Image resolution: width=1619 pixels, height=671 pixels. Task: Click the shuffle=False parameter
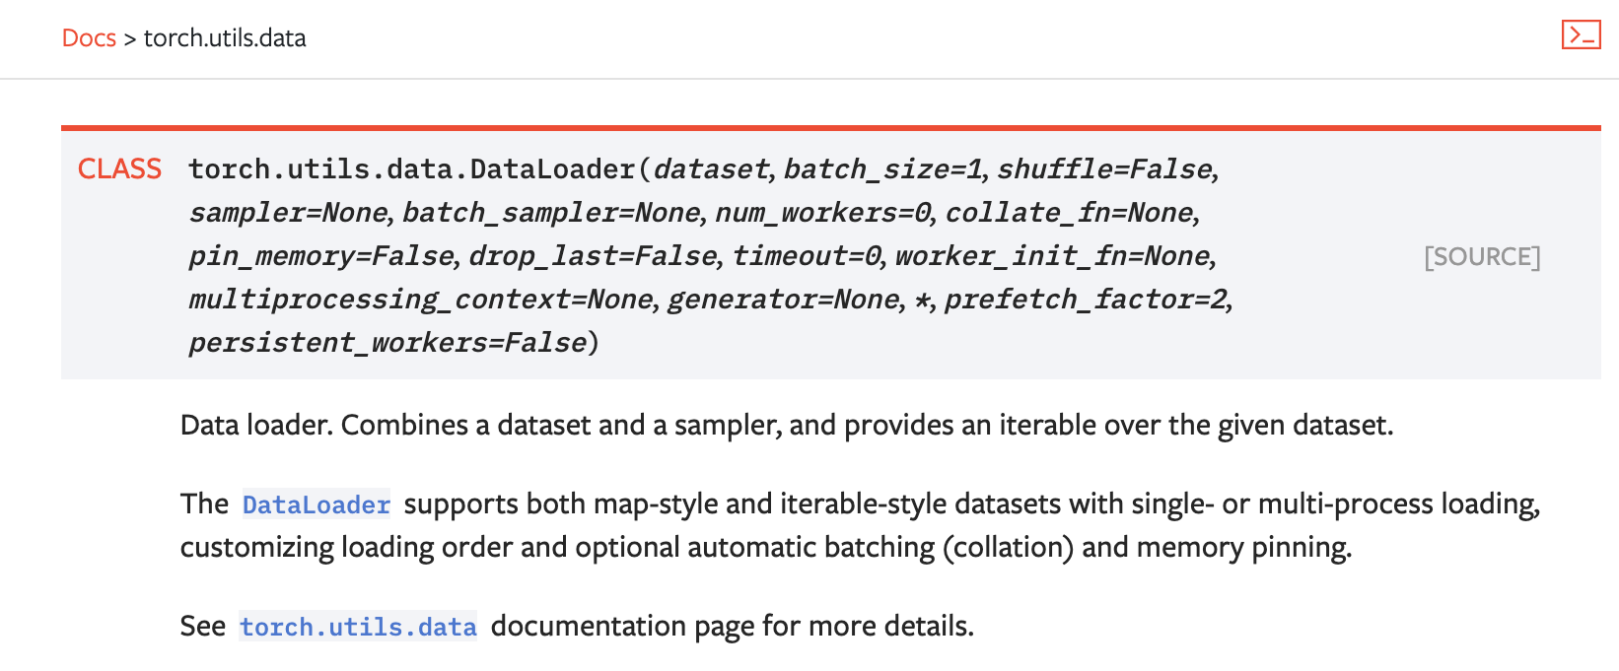[1104, 169]
